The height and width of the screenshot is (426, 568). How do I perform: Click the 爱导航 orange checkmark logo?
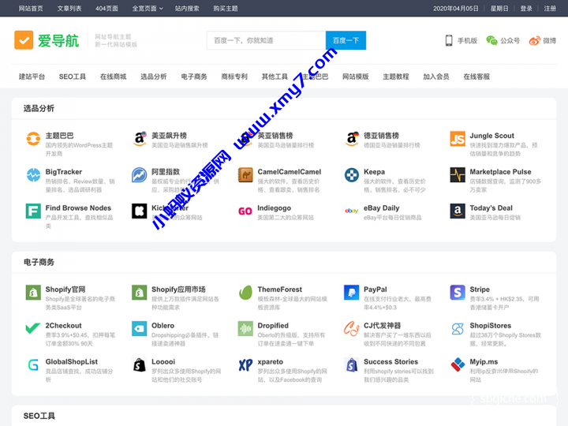tap(24, 40)
